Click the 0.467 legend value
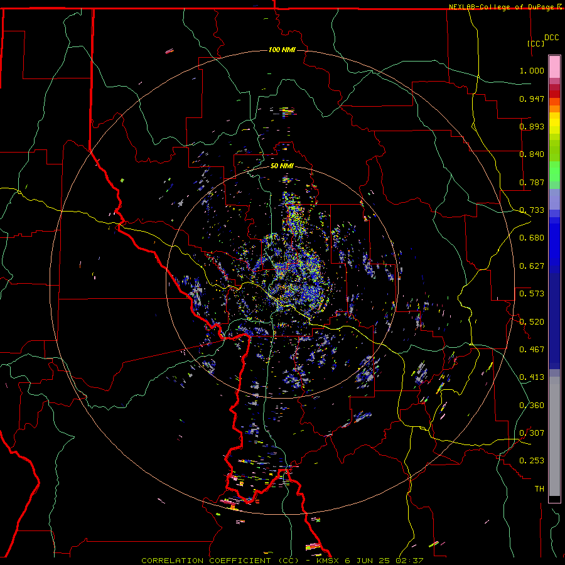 [x=532, y=350]
